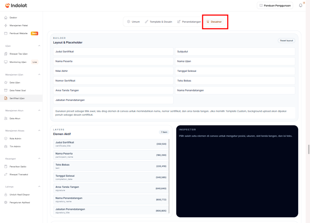Click the Reset layout button
310x223 pixels.
click(x=287, y=41)
